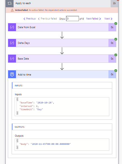Expand the Date from Excel action
This screenshot has width=122, height=164.
[x=62, y=27]
